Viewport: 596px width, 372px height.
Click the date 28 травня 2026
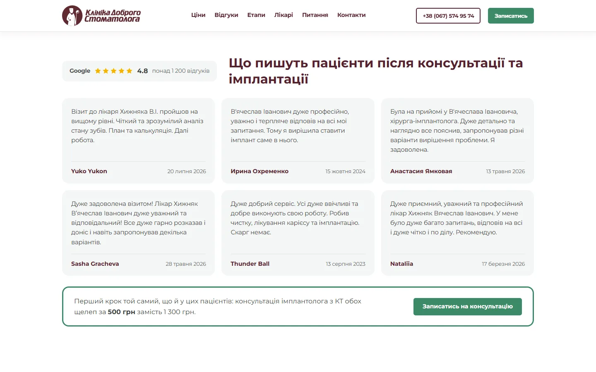186,264
